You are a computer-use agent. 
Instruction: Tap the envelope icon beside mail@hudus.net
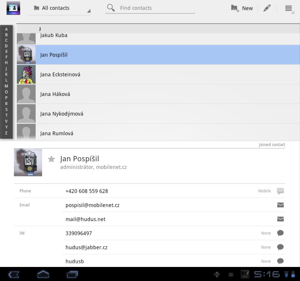280,219
